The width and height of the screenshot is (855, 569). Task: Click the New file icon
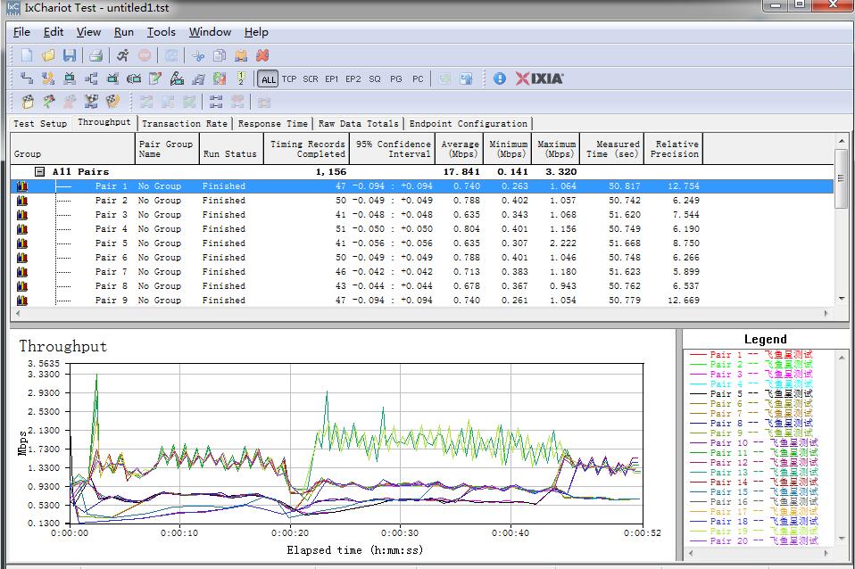[x=27, y=55]
